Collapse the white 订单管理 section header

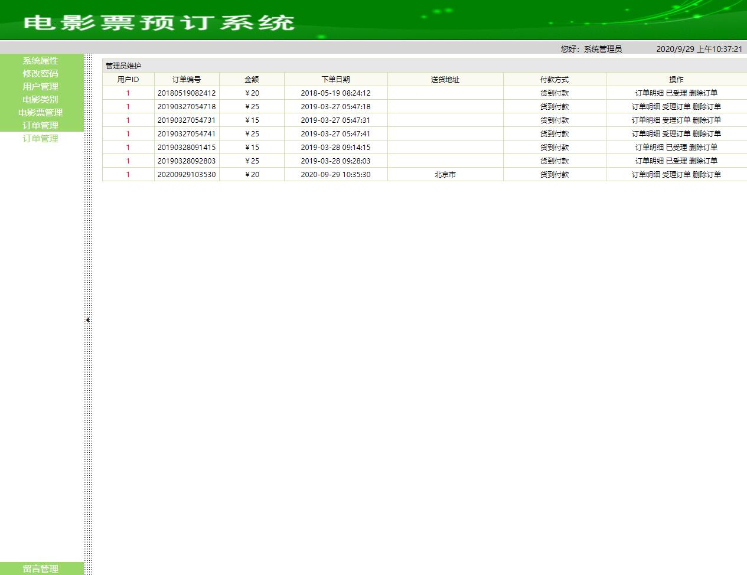click(x=41, y=126)
